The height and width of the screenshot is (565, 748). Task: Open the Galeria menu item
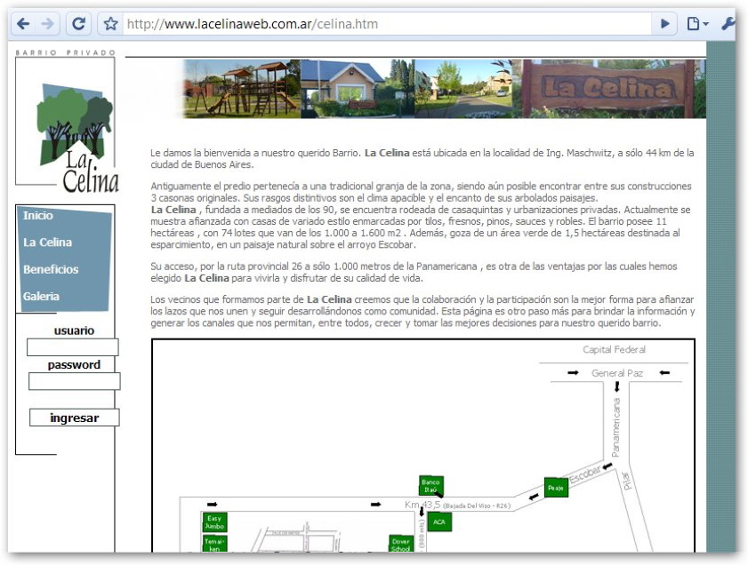[41, 297]
